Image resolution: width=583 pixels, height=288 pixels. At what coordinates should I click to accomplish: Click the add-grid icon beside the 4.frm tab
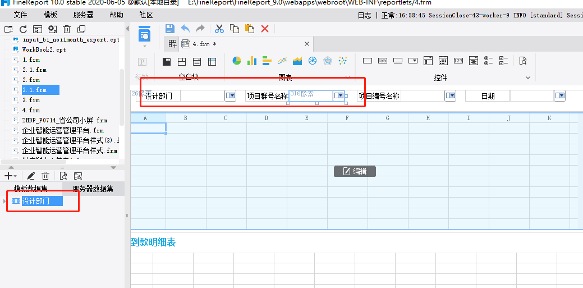pos(172,44)
